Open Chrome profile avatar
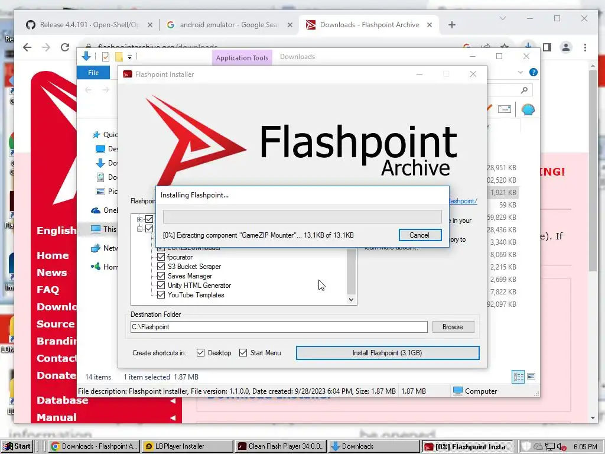This screenshot has width=605, height=454. [566, 47]
